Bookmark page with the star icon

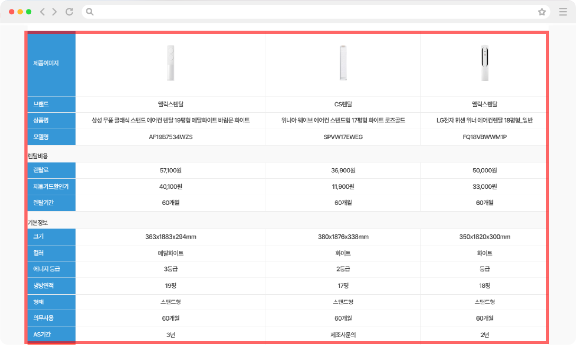click(542, 12)
